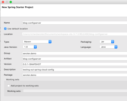Click the Packaging label
Image resolution: width=127 pixels, height=101 pixels.
pos(86,42)
